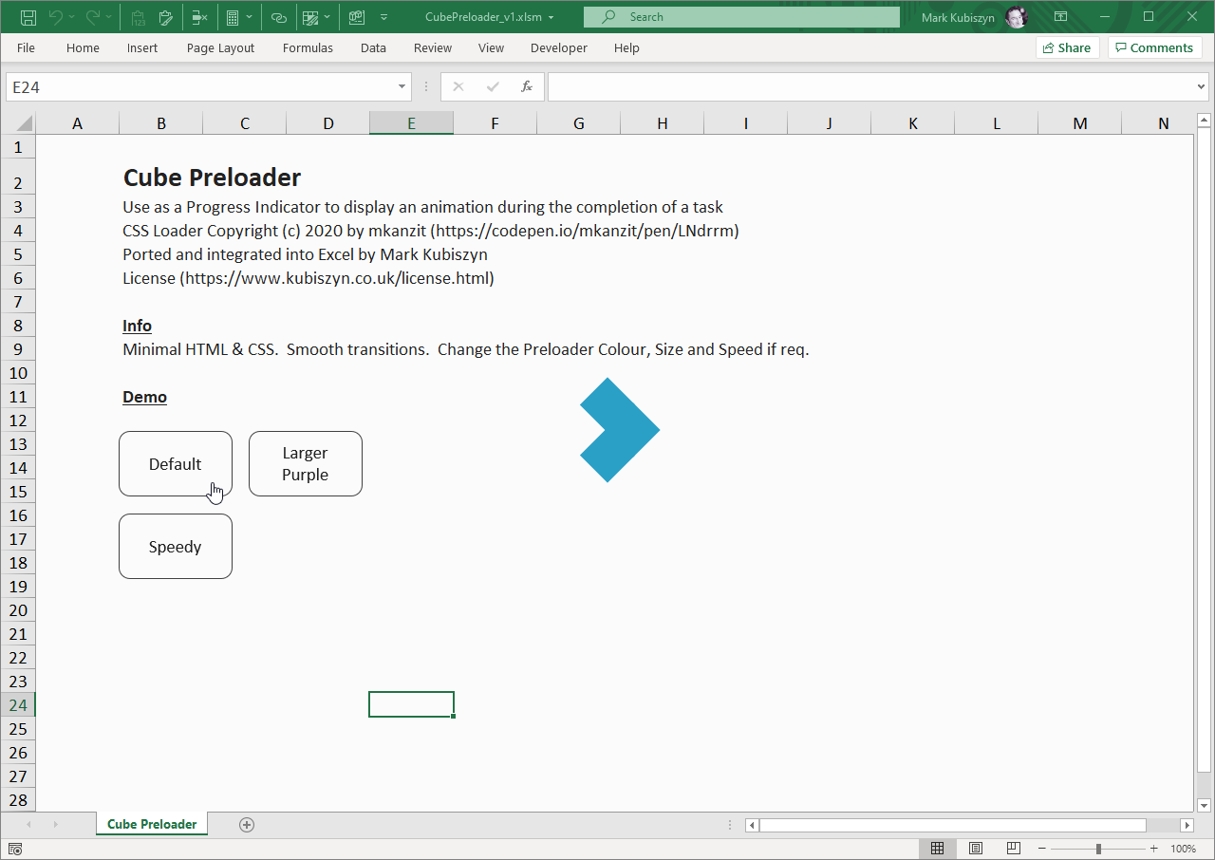The height and width of the screenshot is (860, 1215).
Task: Toggle Page Break Preview view
Action: coord(1014,849)
